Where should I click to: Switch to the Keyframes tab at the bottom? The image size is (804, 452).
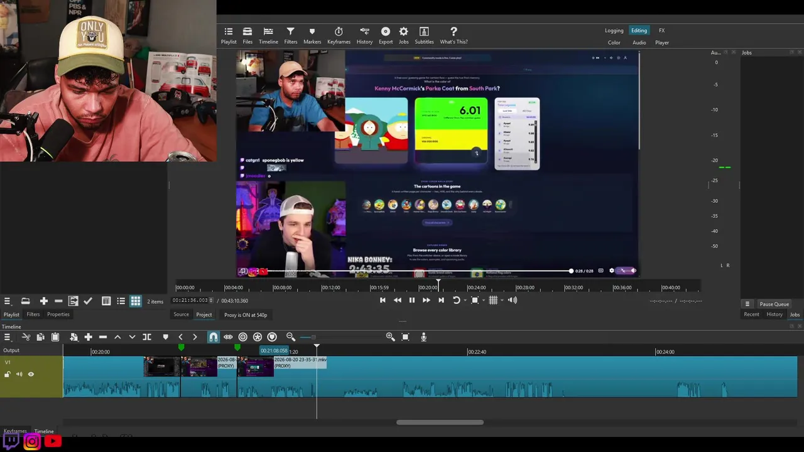(15, 431)
